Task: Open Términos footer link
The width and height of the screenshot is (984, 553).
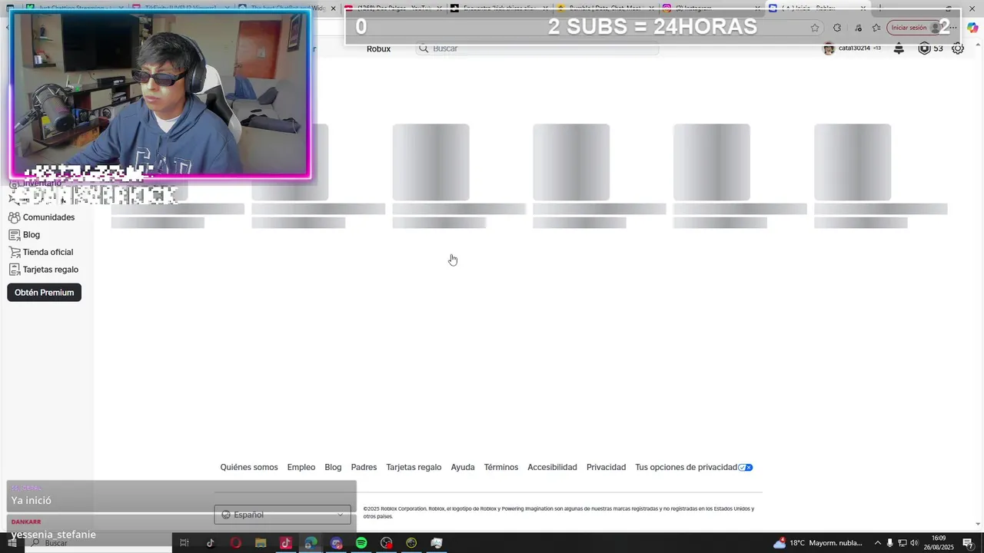Action: (501, 467)
